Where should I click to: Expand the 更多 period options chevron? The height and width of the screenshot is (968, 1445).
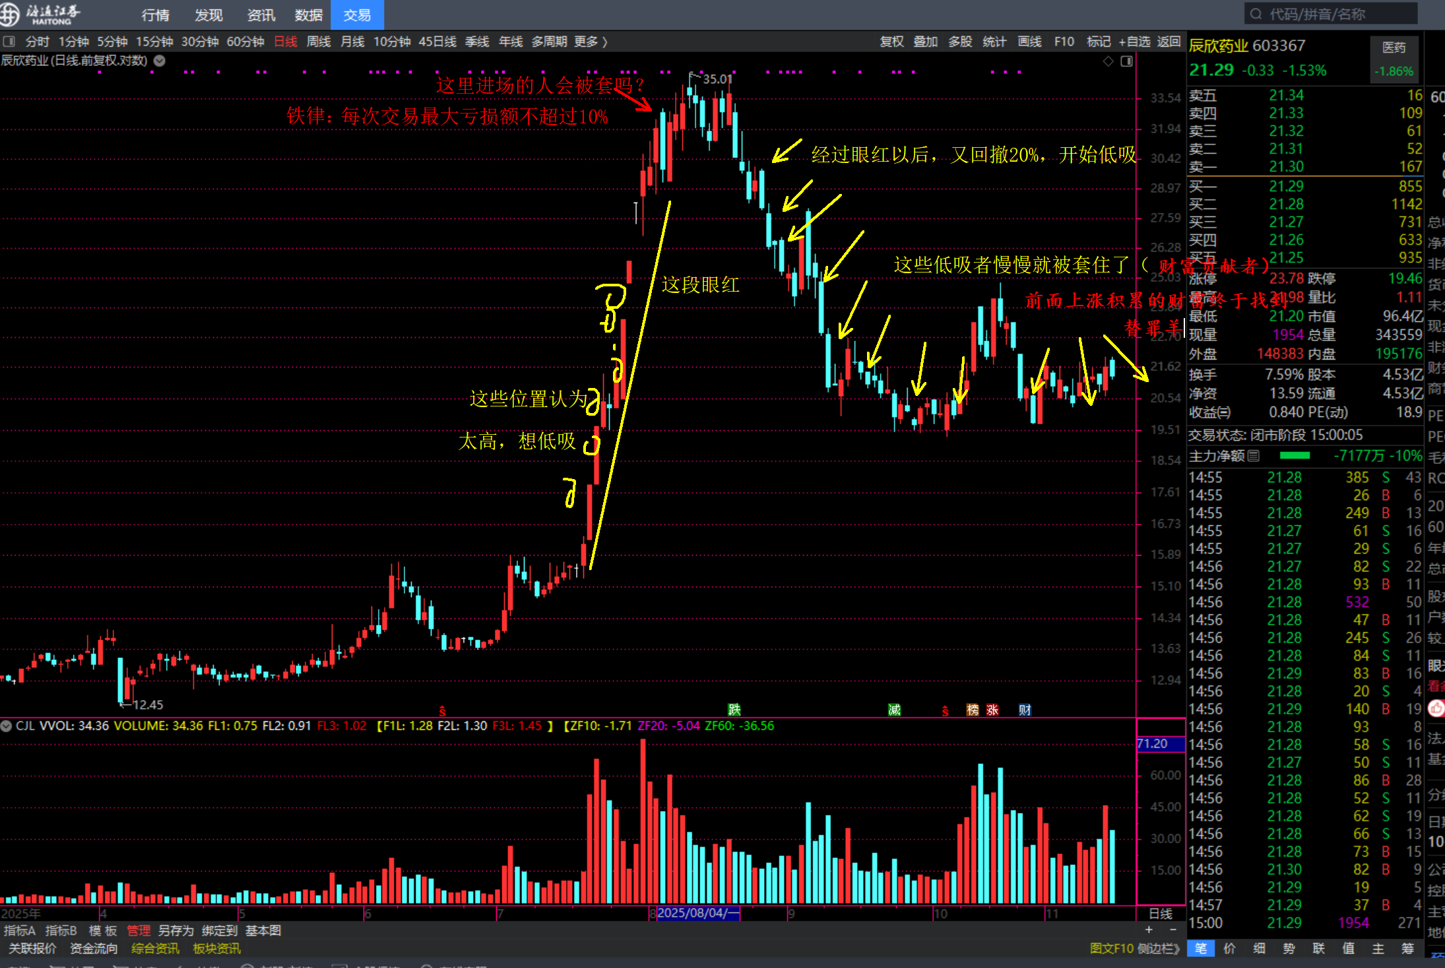(604, 42)
